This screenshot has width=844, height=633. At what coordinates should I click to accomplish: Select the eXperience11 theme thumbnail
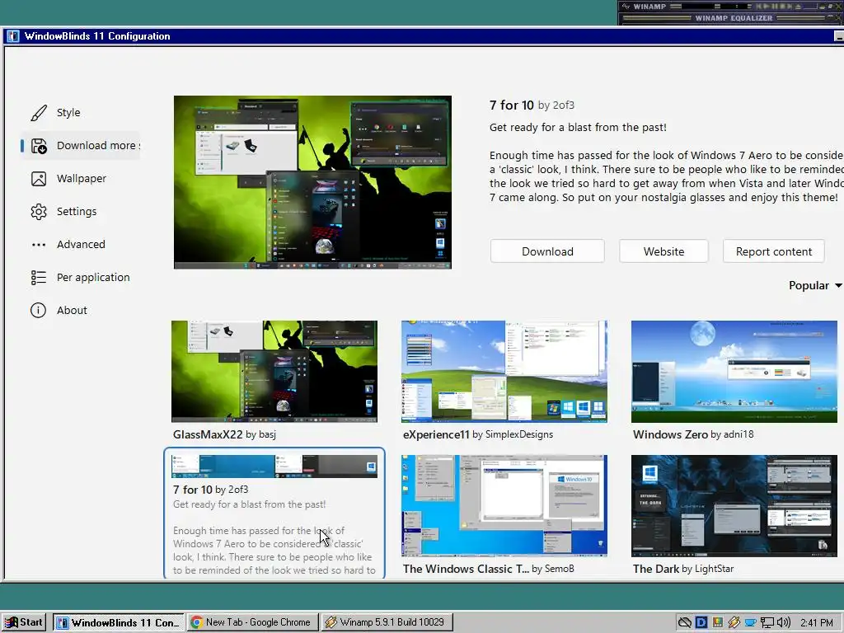click(504, 372)
